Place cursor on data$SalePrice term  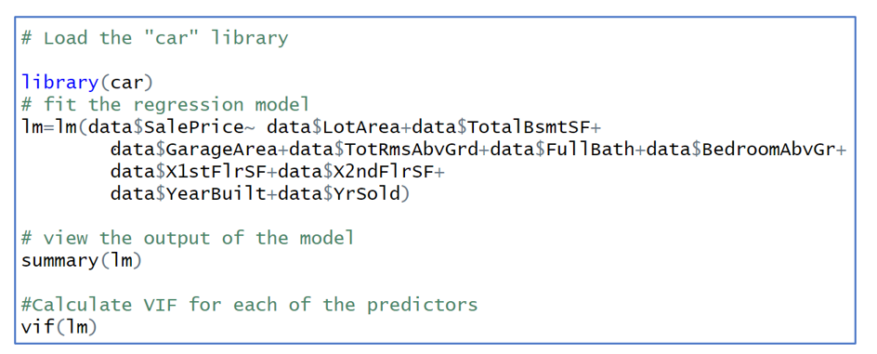[x=166, y=127]
